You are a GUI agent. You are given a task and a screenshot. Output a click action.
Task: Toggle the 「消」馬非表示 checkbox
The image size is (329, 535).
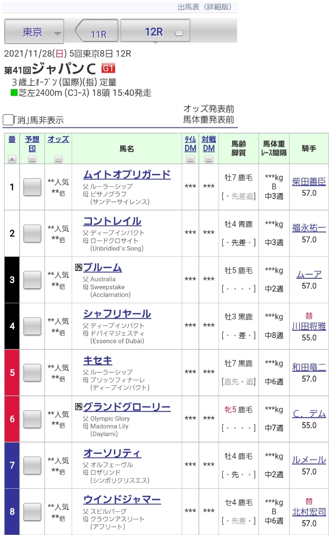(8, 120)
